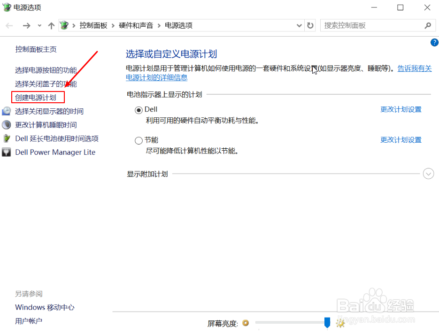Open the recent pages chevron beside forward arrow

point(39,26)
